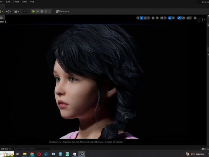
Task: Open rotation snap value dropdown
Action: pyautogui.click(x=173, y=18)
